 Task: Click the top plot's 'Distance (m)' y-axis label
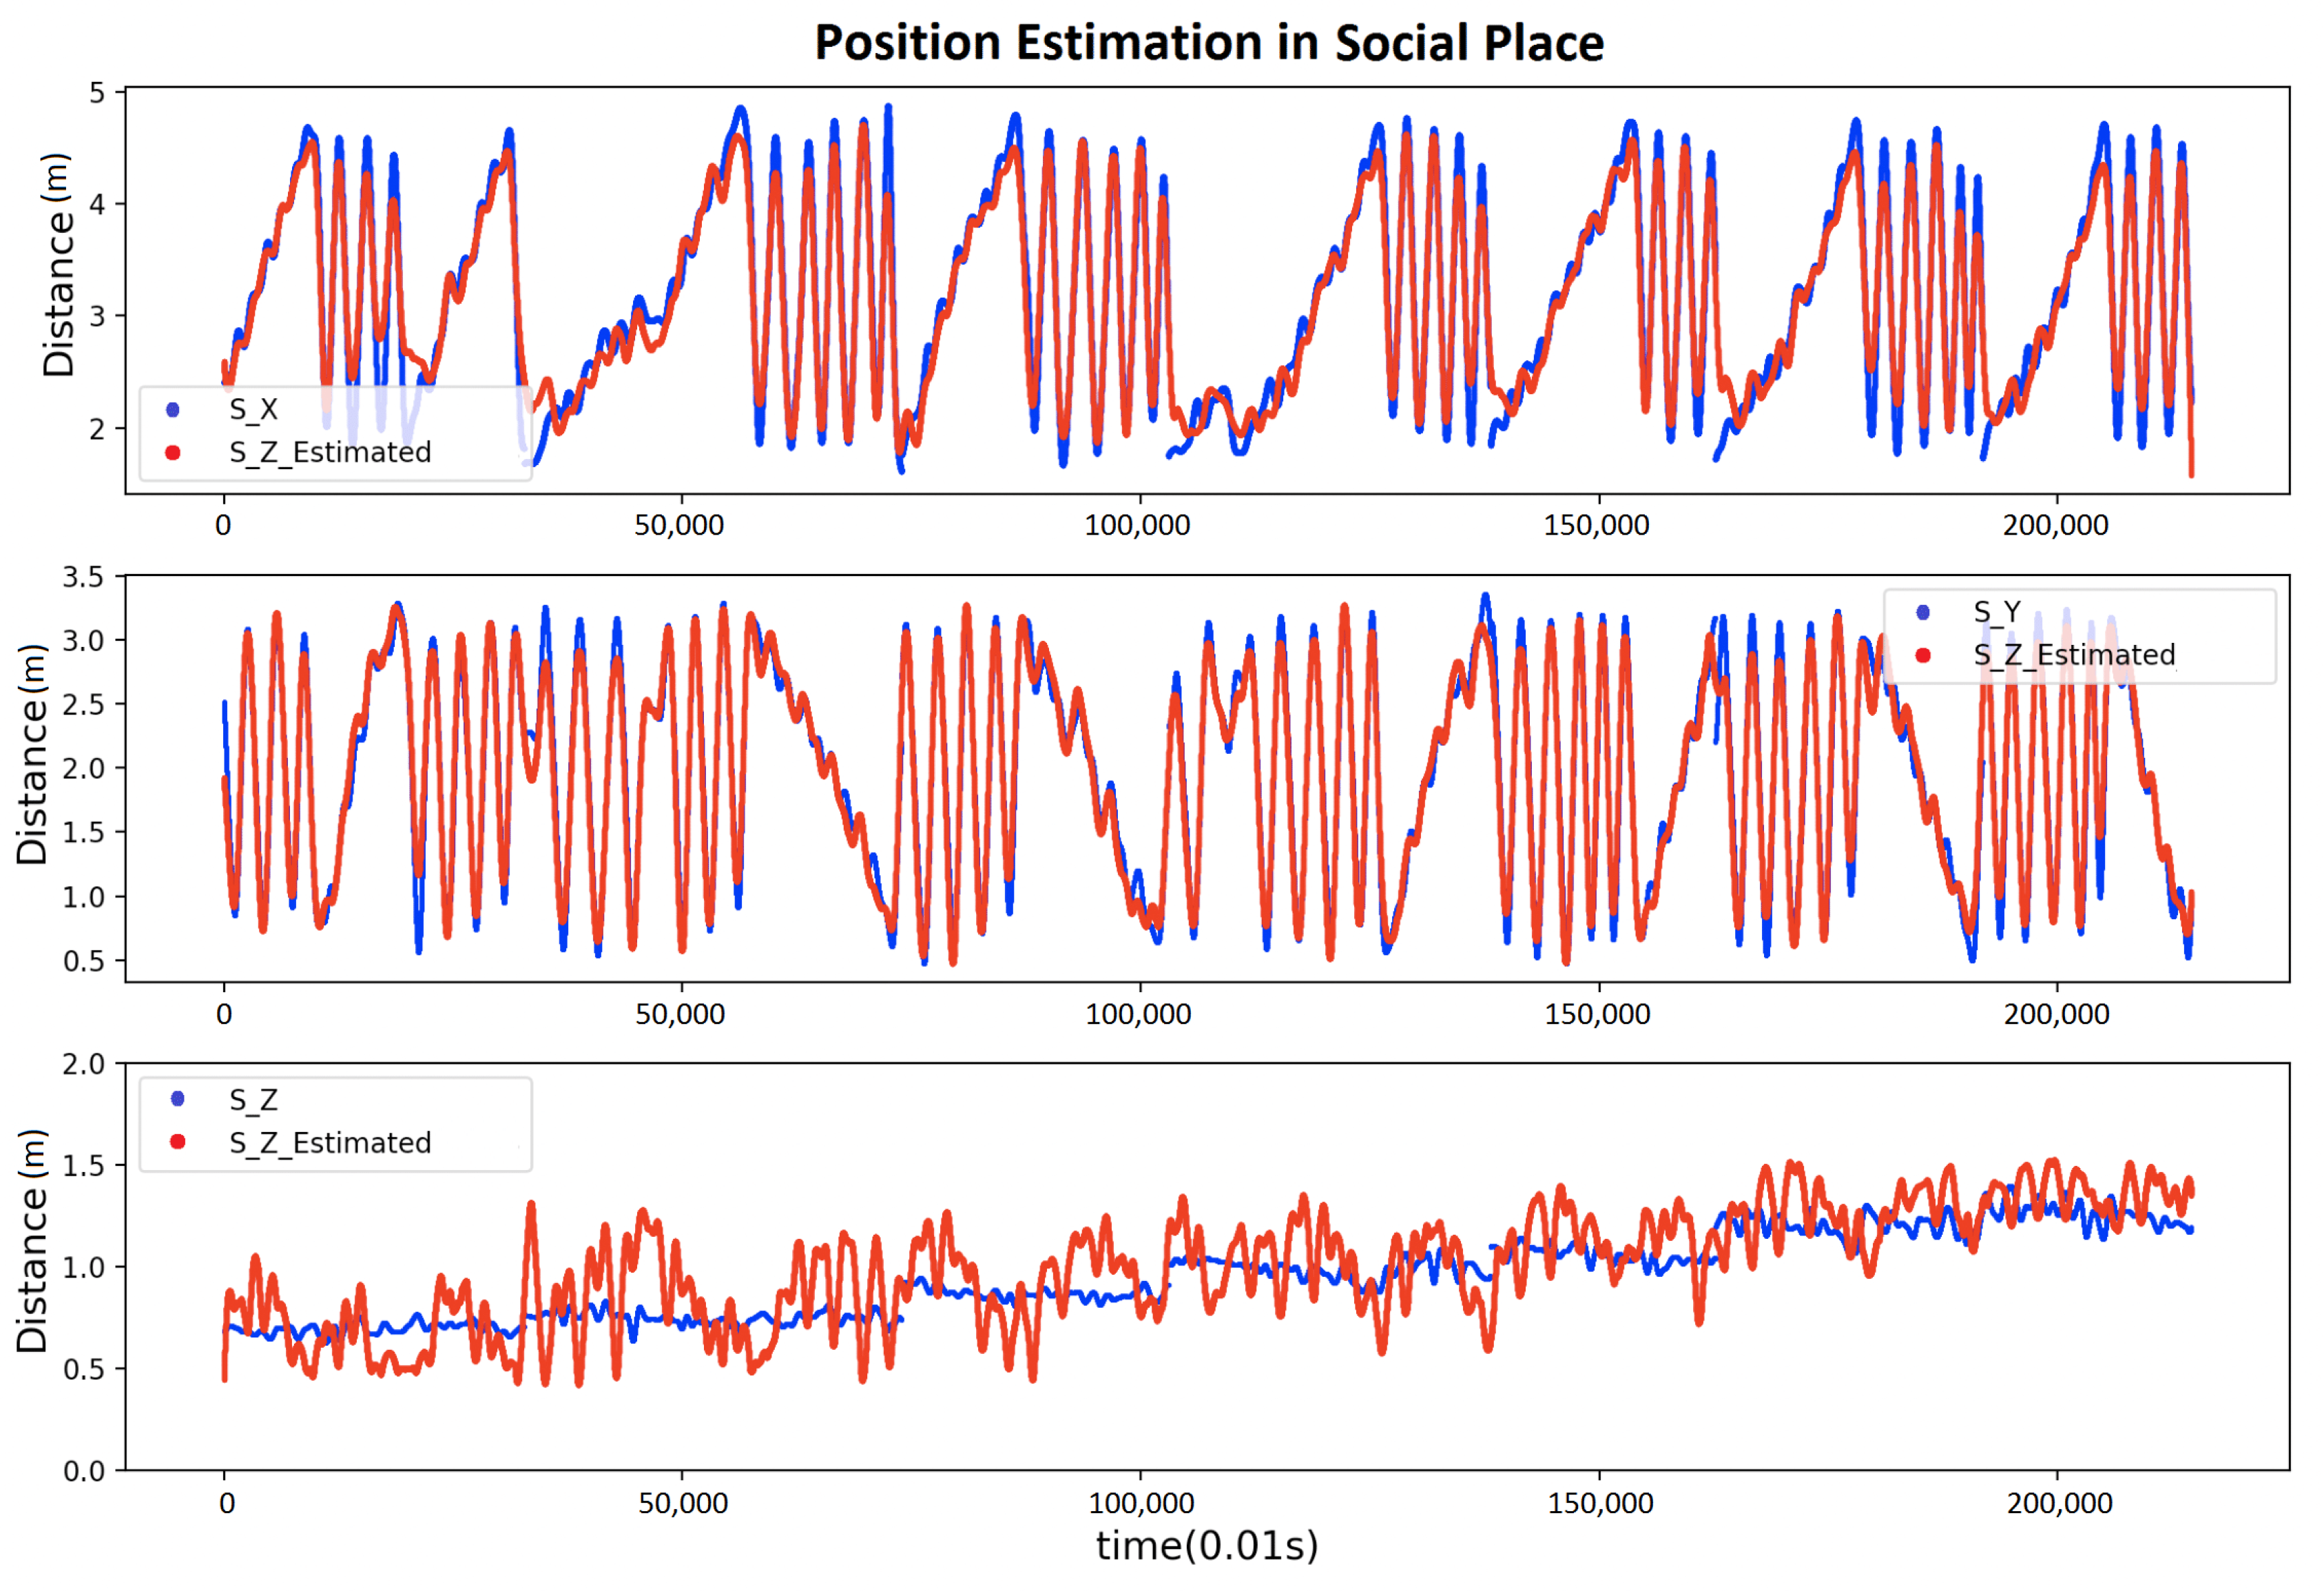(58, 266)
